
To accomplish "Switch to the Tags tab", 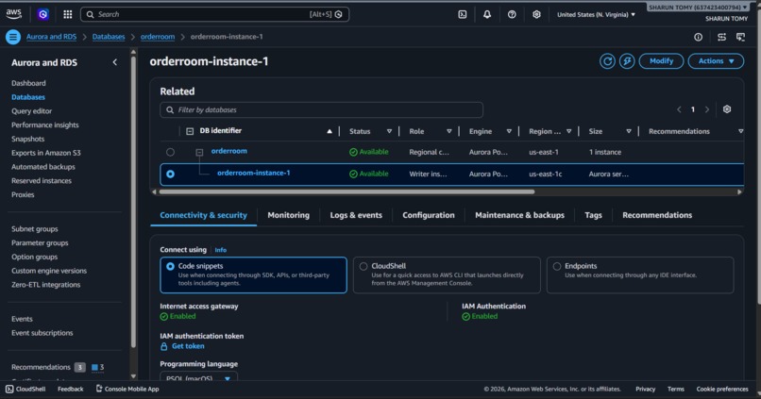I will (x=593, y=215).
